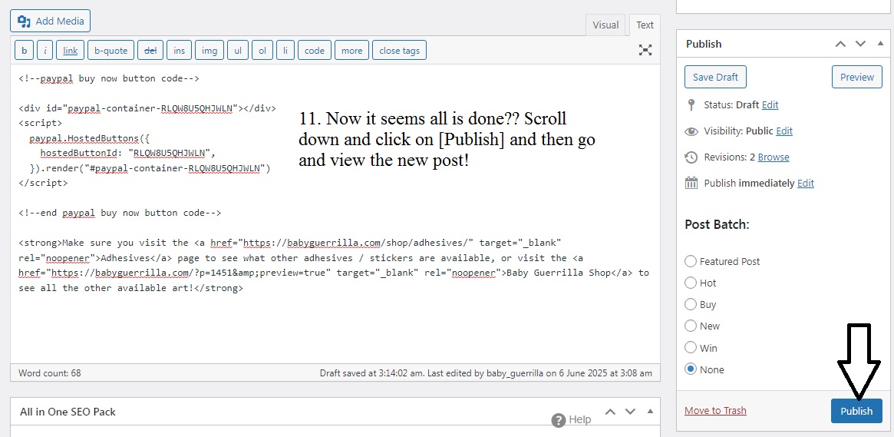Apply bold with the b quicktag
Viewport: 894px width, 437px height.
(24, 50)
